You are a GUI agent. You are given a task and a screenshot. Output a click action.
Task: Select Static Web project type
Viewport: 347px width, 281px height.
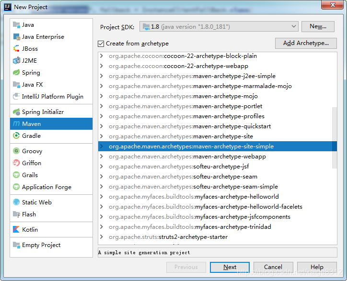point(51,202)
